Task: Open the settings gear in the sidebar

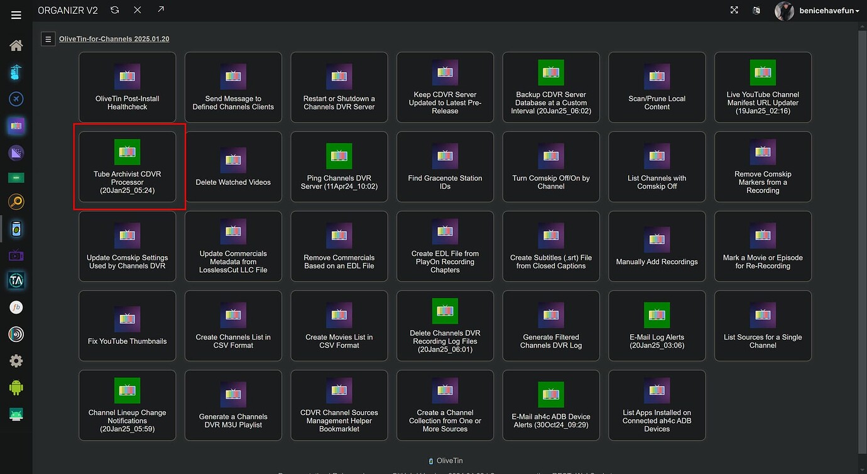Action: (16, 361)
